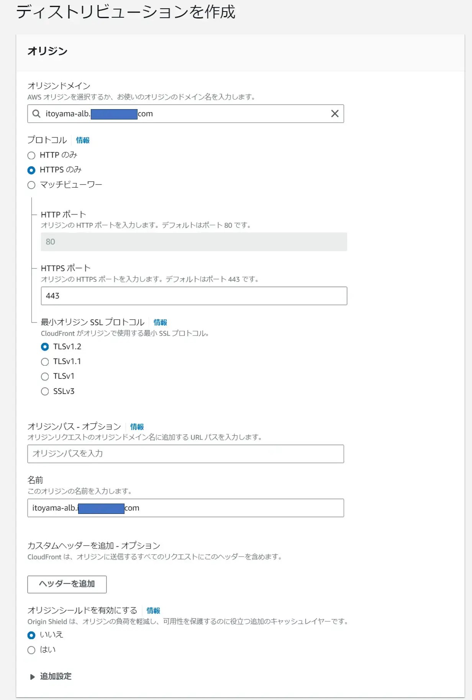
Task: Focus the オリジンパスを入力 text field
Action: point(185,454)
